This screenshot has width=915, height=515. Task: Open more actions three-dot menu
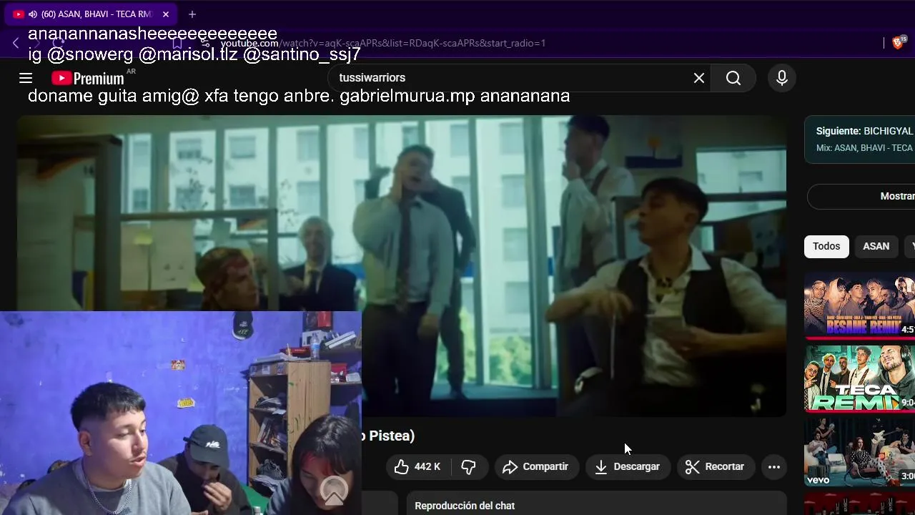774,466
